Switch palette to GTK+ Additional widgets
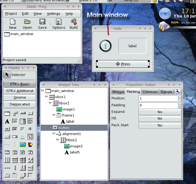This screenshot has height=184, width=196. (x=20, y=91)
